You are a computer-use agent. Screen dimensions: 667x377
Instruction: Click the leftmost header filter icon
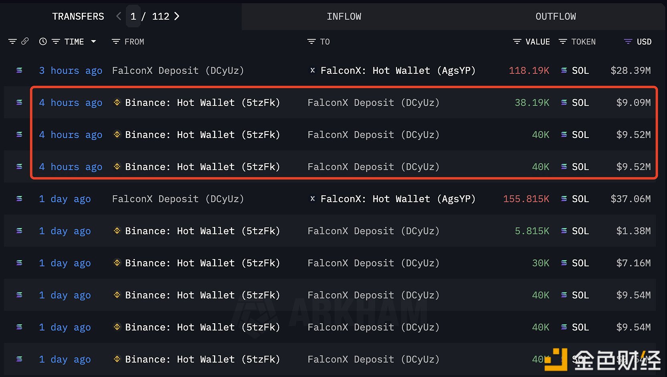pos(12,41)
